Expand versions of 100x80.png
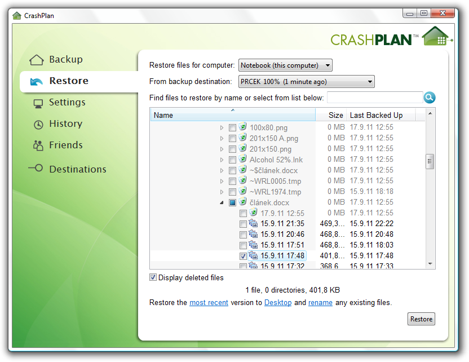The height and width of the screenshot is (362, 469). [222, 128]
